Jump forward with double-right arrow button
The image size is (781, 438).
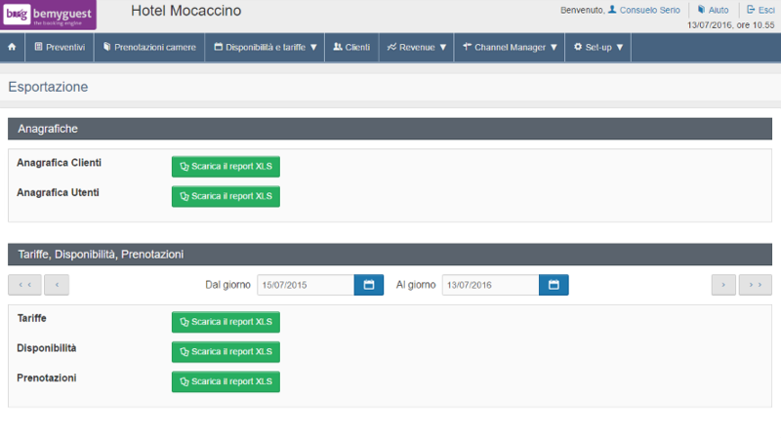(x=755, y=285)
